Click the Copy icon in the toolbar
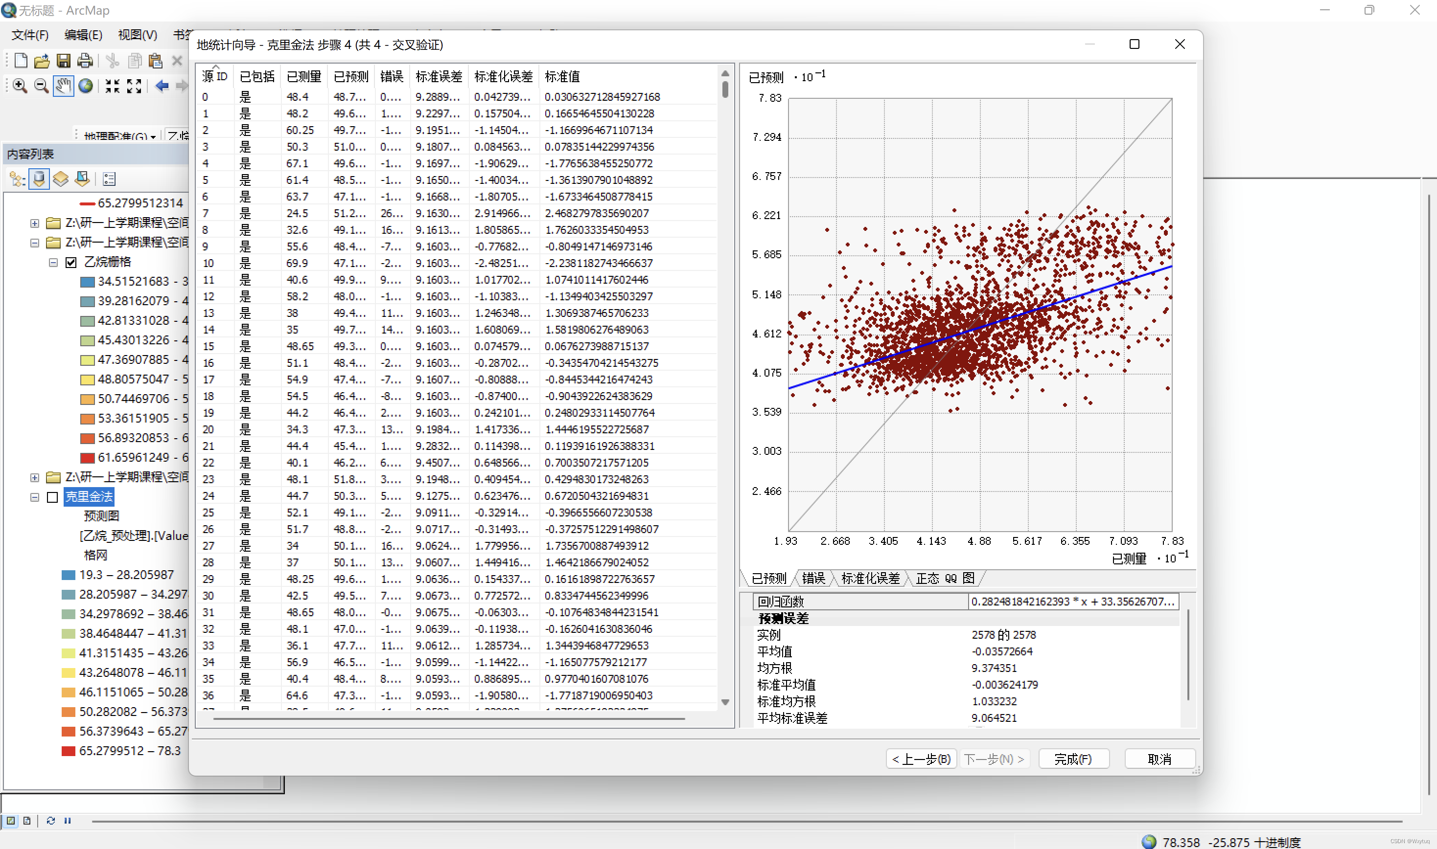Screen dimensions: 1437x849 point(135,61)
